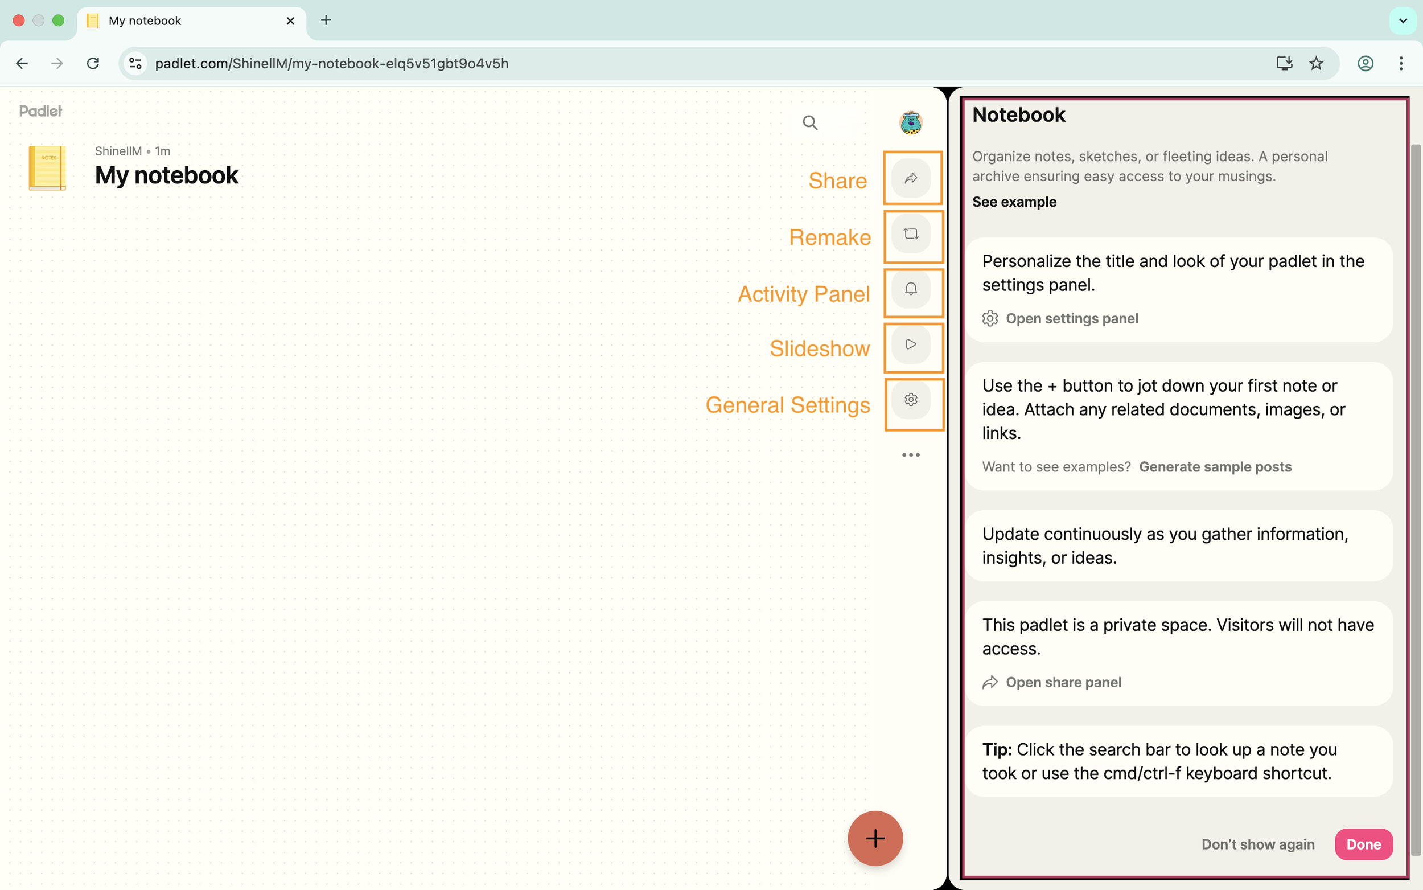
Task: Open the Remake padlet icon
Action: (911, 234)
